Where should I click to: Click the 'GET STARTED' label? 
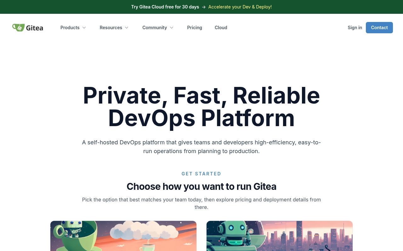(201, 174)
